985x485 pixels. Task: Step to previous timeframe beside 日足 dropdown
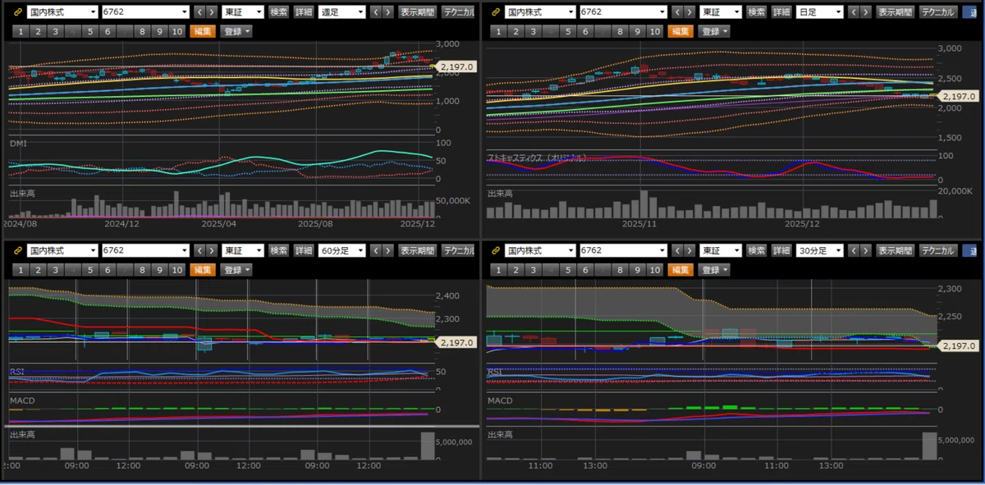point(854,12)
